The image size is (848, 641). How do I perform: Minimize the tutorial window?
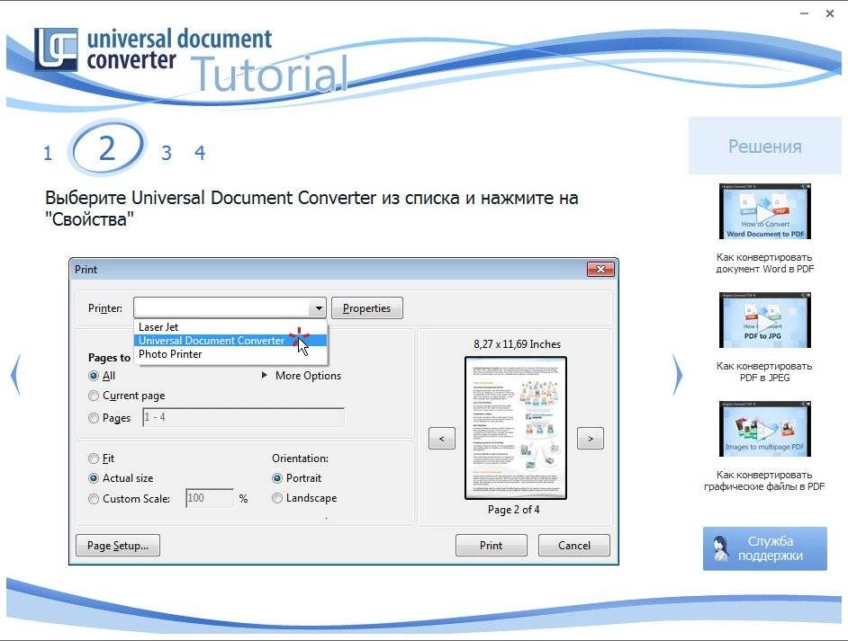pos(804,13)
